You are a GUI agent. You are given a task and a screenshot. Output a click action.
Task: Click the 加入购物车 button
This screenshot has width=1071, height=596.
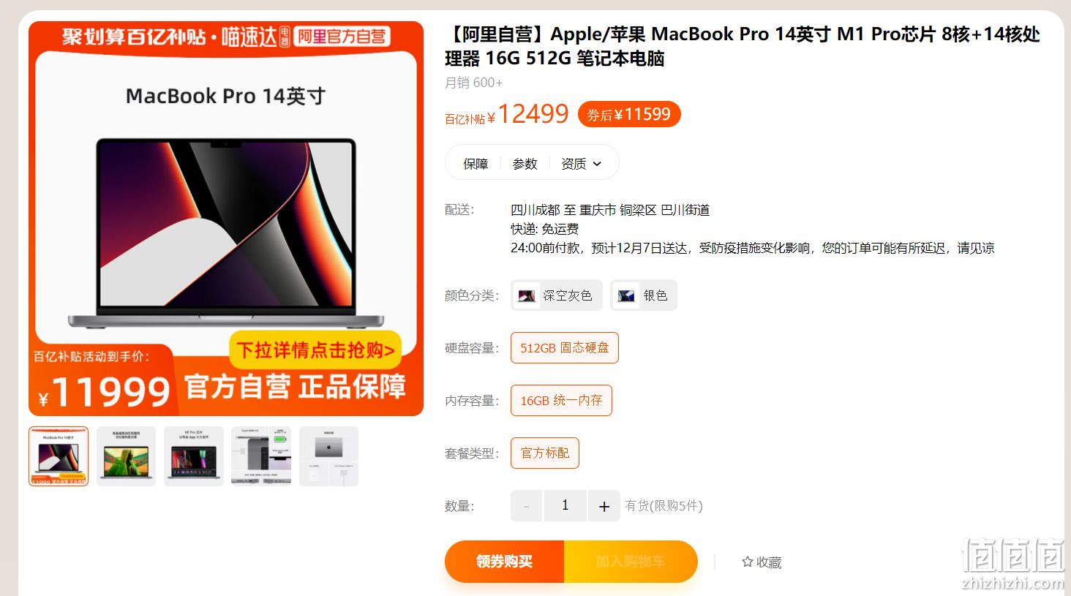tap(631, 562)
